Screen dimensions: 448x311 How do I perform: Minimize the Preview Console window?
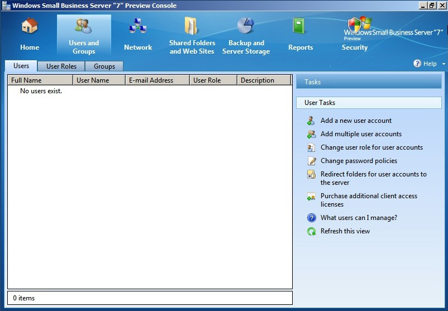[x=423, y=5]
